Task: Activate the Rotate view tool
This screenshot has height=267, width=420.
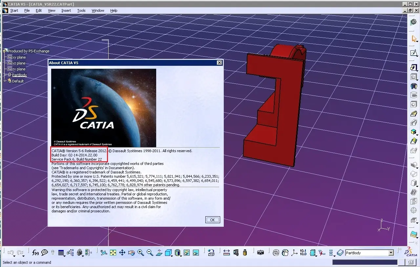Action: 132,253
